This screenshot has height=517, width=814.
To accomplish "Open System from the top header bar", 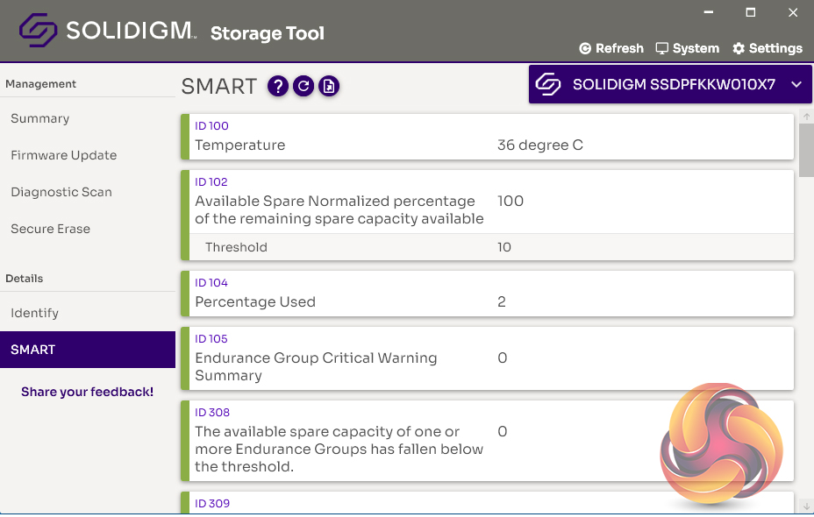I will click(688, 48).
